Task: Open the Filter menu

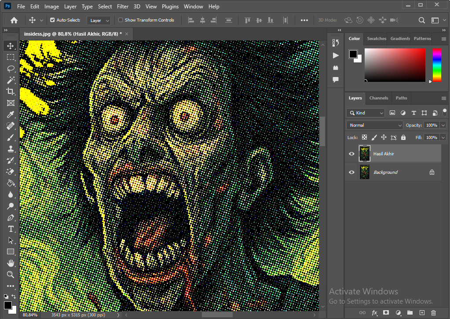Action: [x=123, y=7]
